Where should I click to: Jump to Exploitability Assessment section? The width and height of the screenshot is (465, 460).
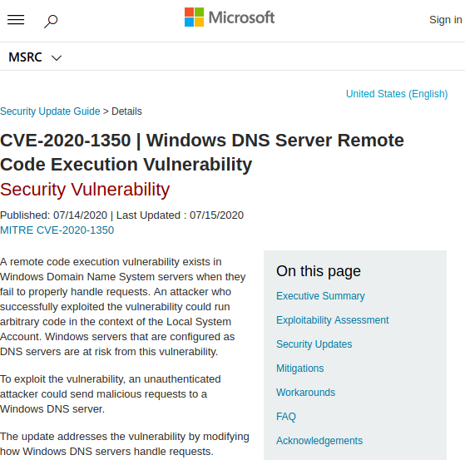(x=333, y=320)
